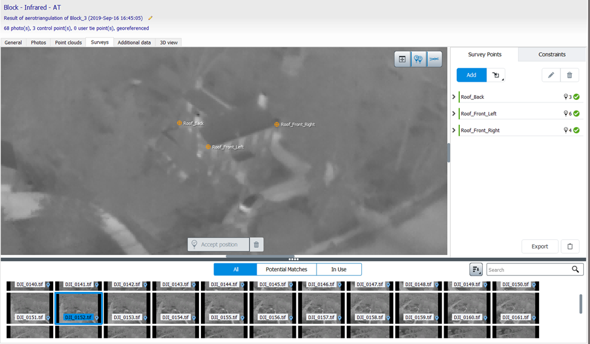Image resolution: width=590 pixels, height=344 pixels.
Task: Select the Potential Matches photo filter
Action: tap(286, 270)
